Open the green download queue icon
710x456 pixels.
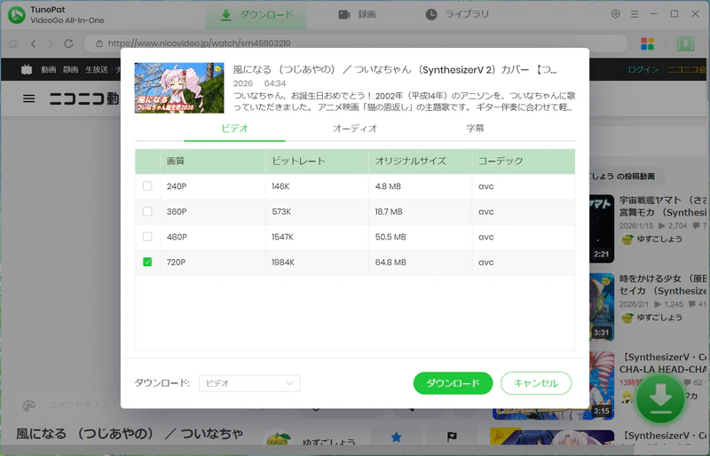(x=685, y=43)
